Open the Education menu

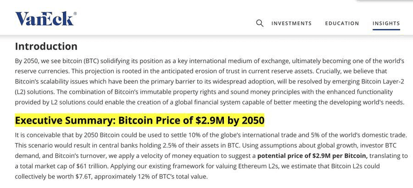(x=342, y=23)
